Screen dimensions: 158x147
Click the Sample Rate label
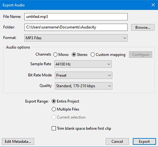click(x=41, y=64)
